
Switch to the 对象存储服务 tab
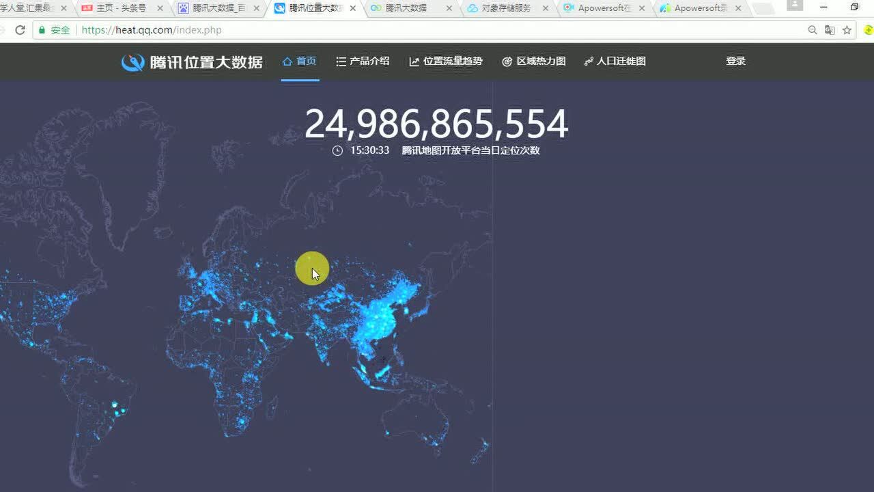pyautogui.click(x=506, y=8)
